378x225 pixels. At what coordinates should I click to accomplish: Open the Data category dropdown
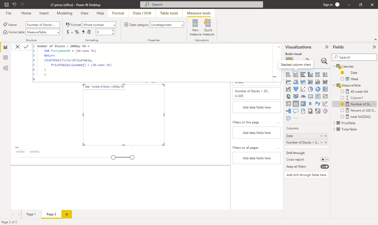click(167, 25)
